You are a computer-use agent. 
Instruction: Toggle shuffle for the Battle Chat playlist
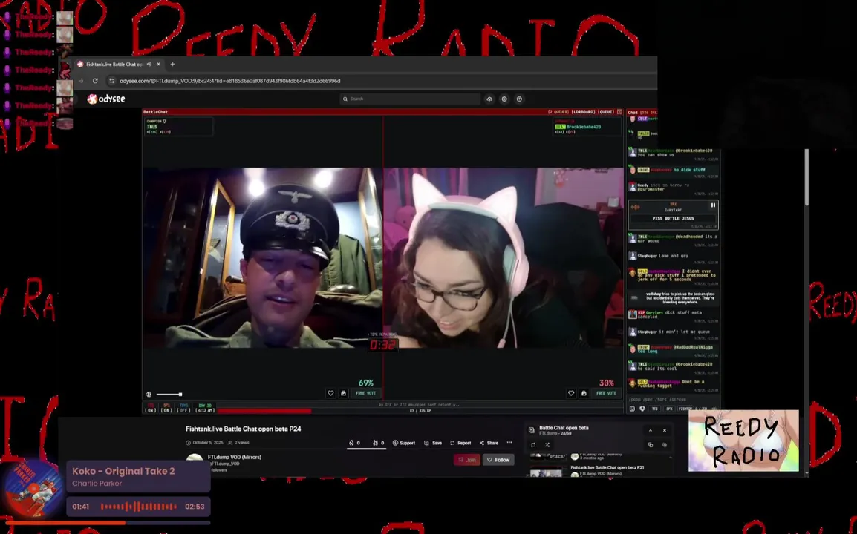[x=547, y=445]
